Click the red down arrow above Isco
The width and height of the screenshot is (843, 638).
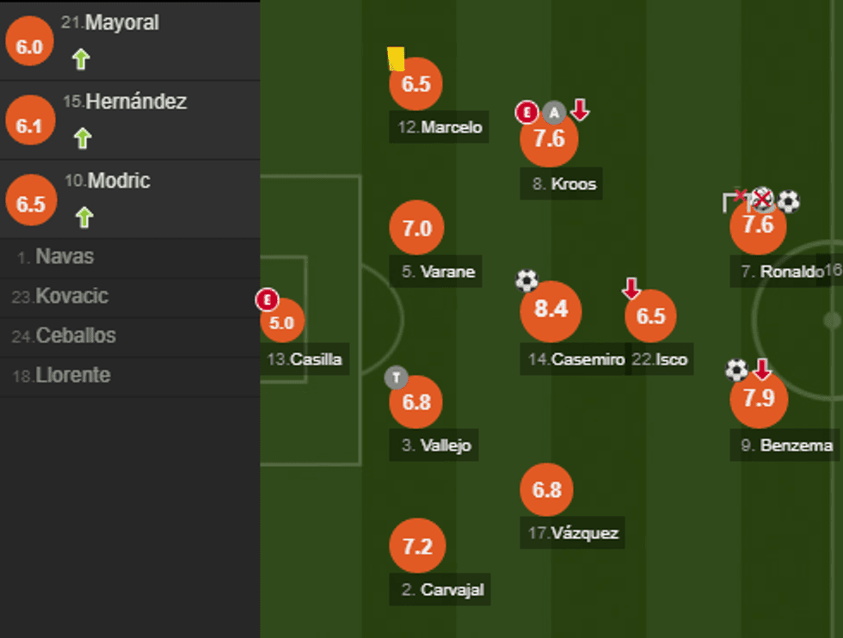[x=631, y=289]
